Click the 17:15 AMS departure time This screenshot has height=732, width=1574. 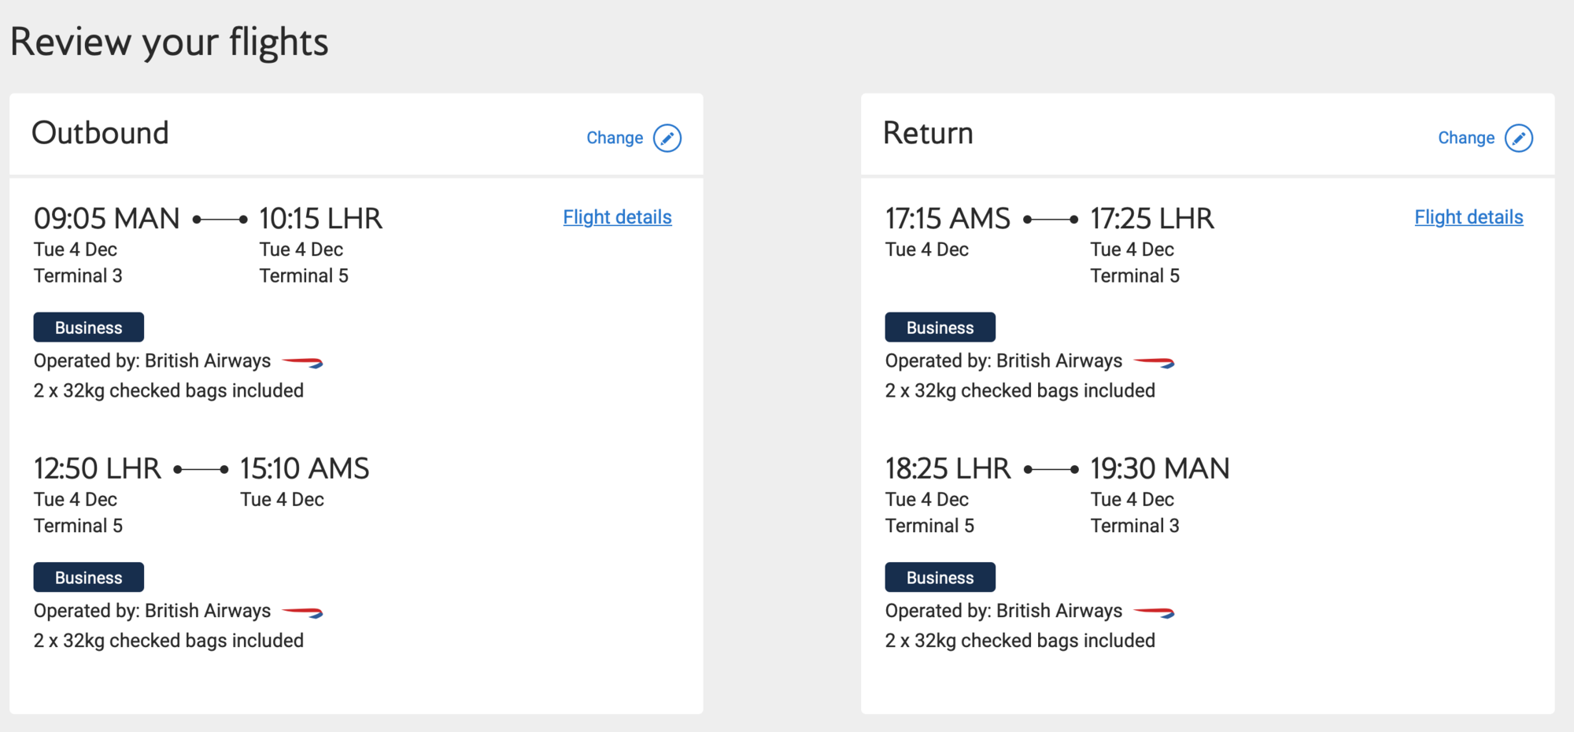click(x=948, y=218)
